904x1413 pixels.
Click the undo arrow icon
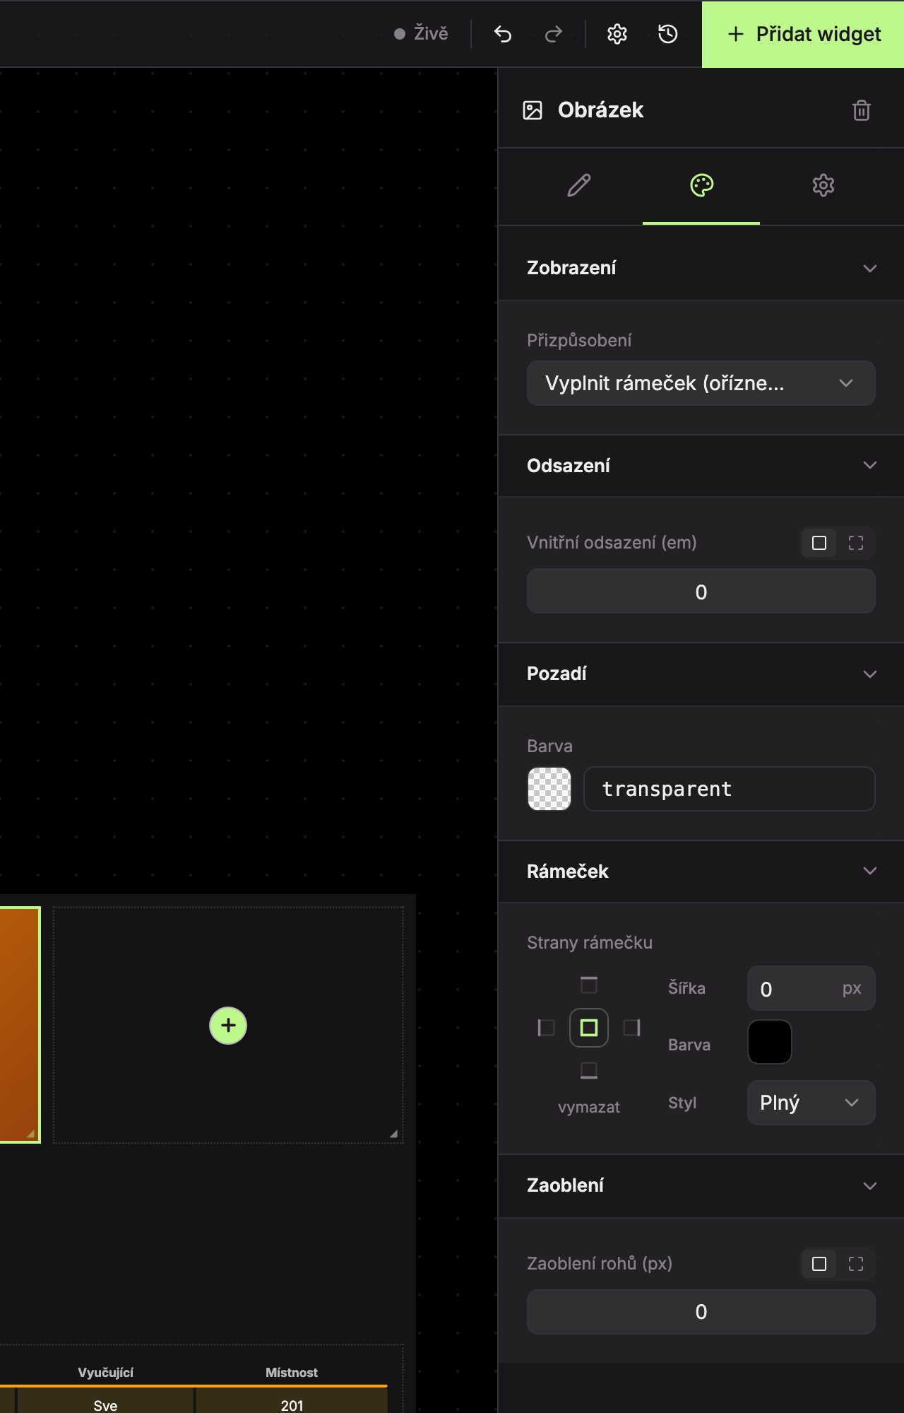(x=503, y=34)
